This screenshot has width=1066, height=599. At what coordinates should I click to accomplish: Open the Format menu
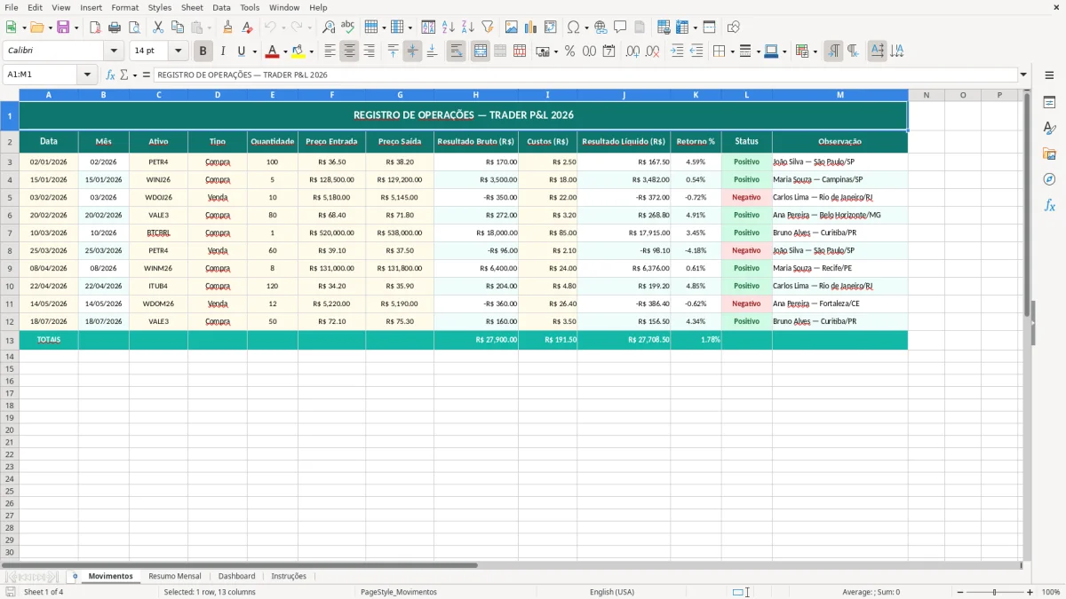(124, 7)
